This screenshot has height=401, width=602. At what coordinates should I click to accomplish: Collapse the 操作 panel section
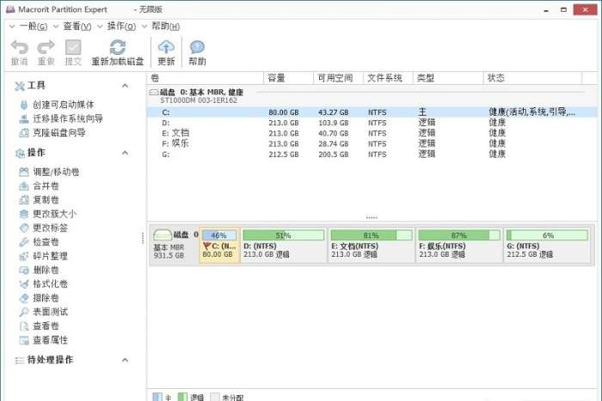click(x=125, y=153)
